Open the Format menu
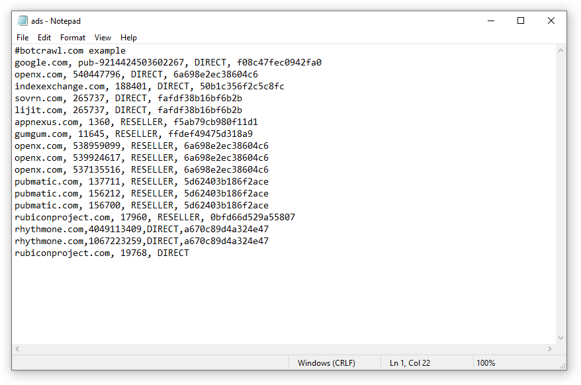This screenshot has height=385, width=581. (73, 38)
